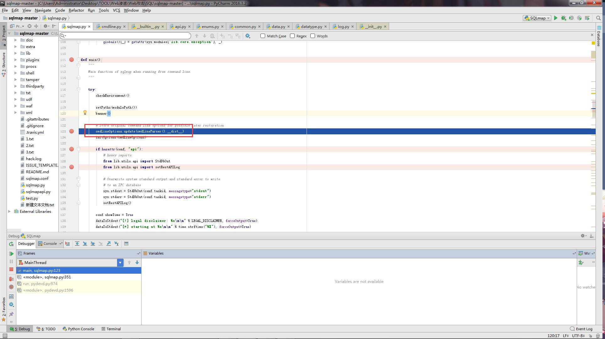The width and height of the screenshot is (605, 339).
Task: Run to Cursor
Action: (116, 244)
